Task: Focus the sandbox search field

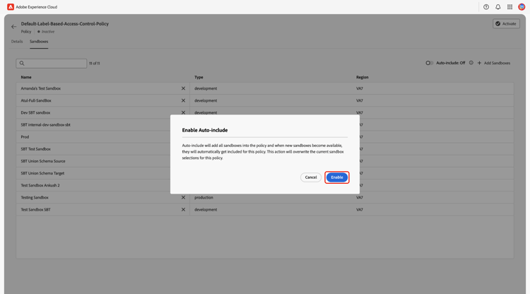Action: click(52, 63)
